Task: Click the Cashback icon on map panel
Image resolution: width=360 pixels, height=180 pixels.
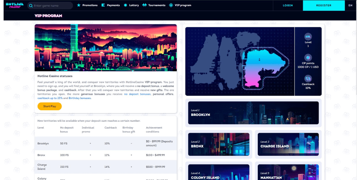Action: click(x=308, y=78)
